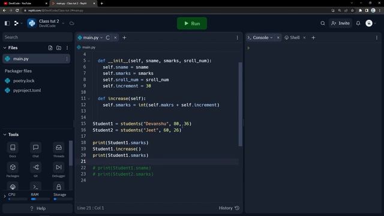Create a new folder icon

coord(59,48)
